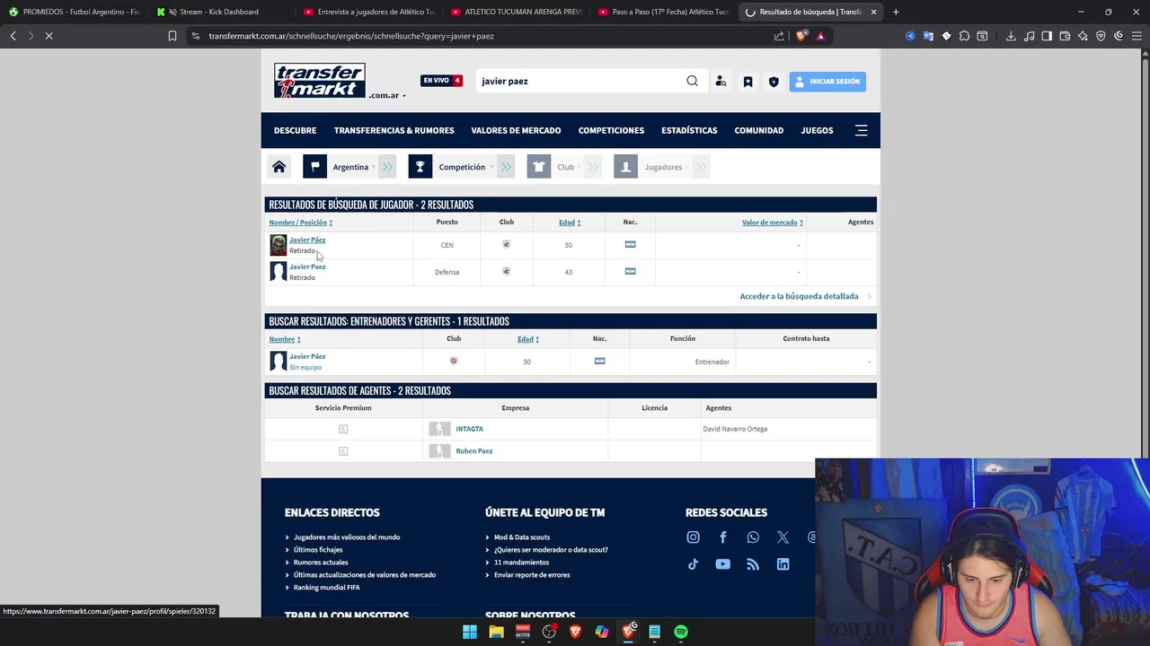1150x646 pixels.
Task: Open OBS Studio from the taskbar
Action: pos(549,632)
